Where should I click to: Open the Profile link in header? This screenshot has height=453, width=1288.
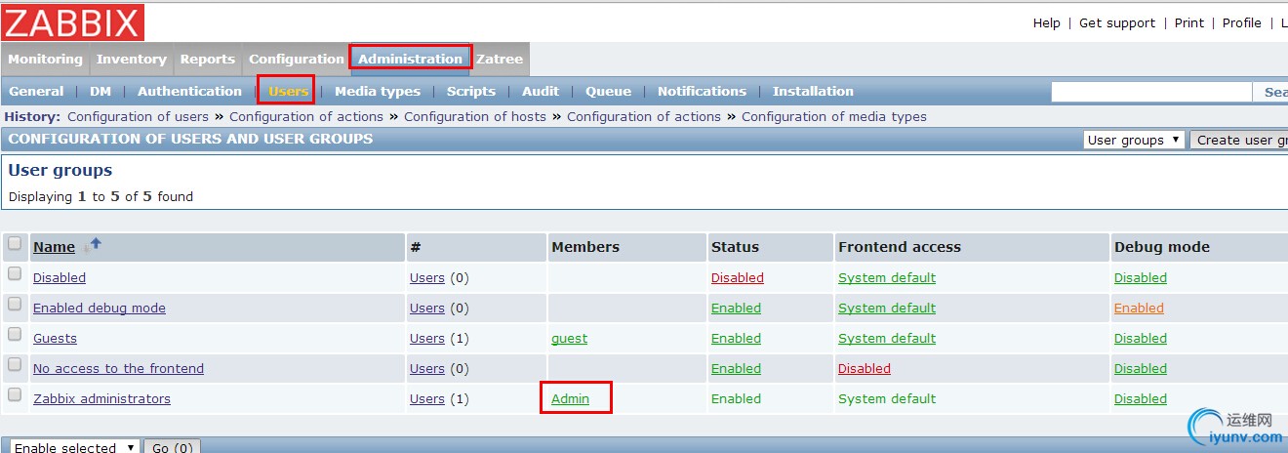coord(1241,22)
